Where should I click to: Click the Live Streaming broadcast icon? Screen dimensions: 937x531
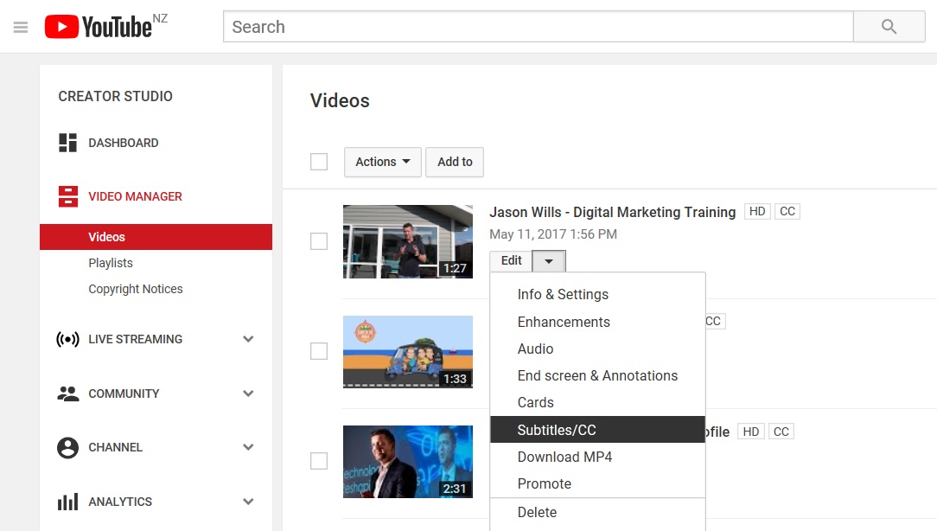67,339
